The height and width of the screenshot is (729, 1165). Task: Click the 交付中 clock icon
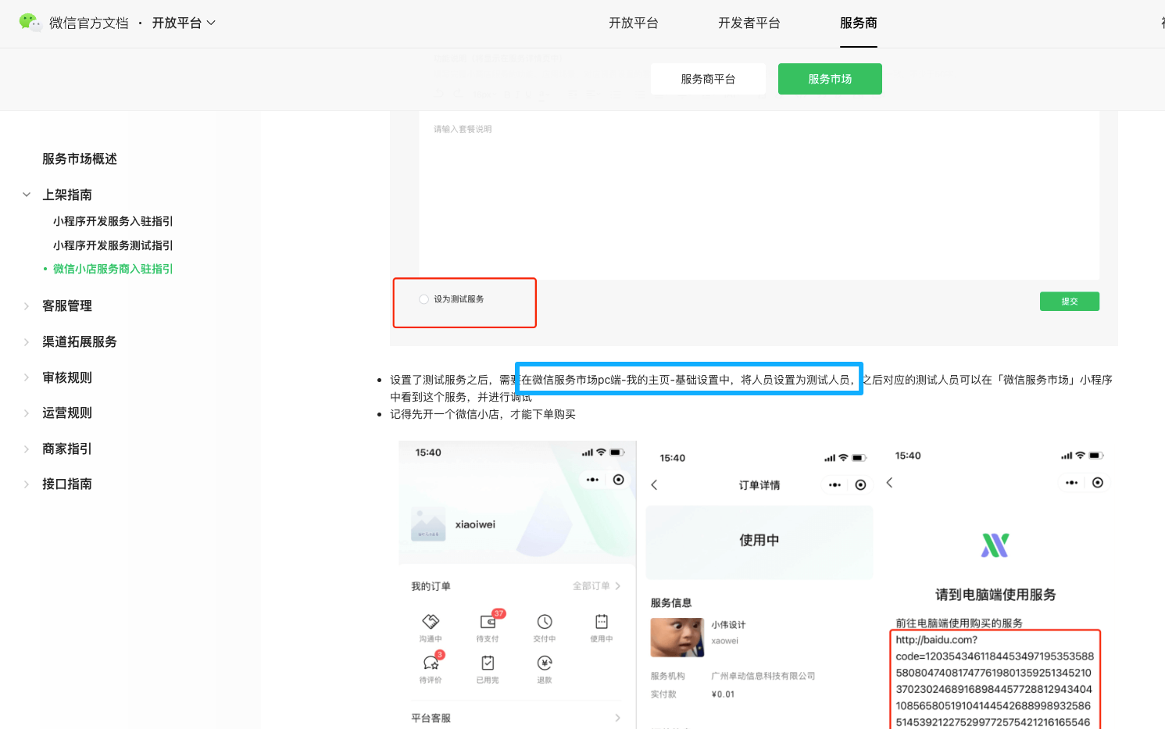pyautogui.click(x=545, y=621)
